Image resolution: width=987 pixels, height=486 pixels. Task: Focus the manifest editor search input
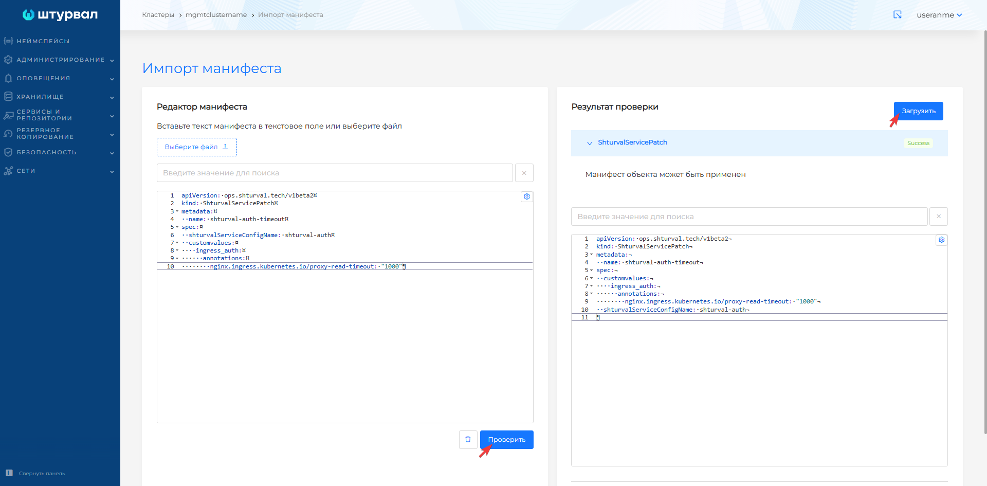[334, 173]
